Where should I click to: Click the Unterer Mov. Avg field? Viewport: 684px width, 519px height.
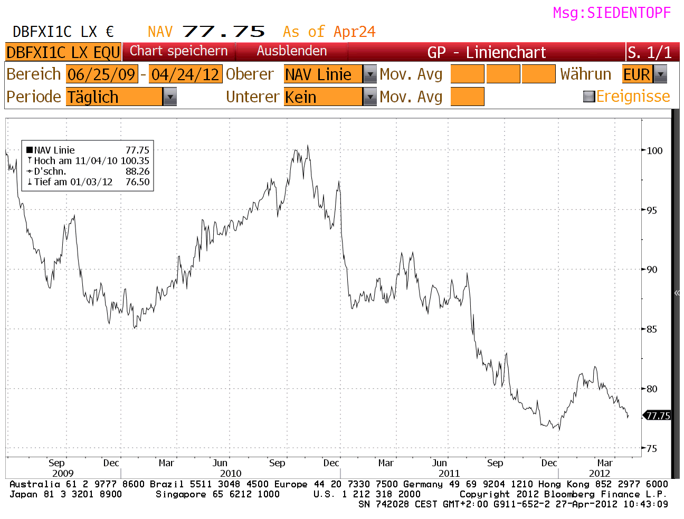click(467, 97)
